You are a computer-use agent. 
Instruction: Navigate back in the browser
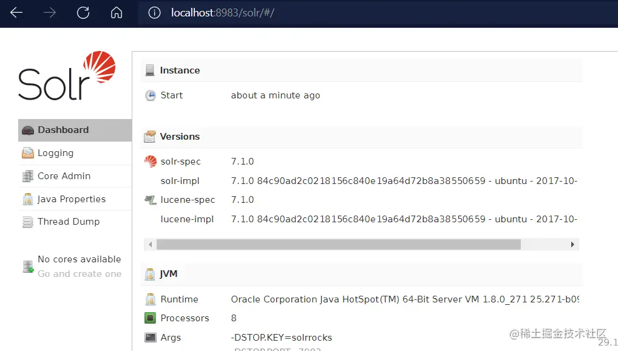point(16,13)
